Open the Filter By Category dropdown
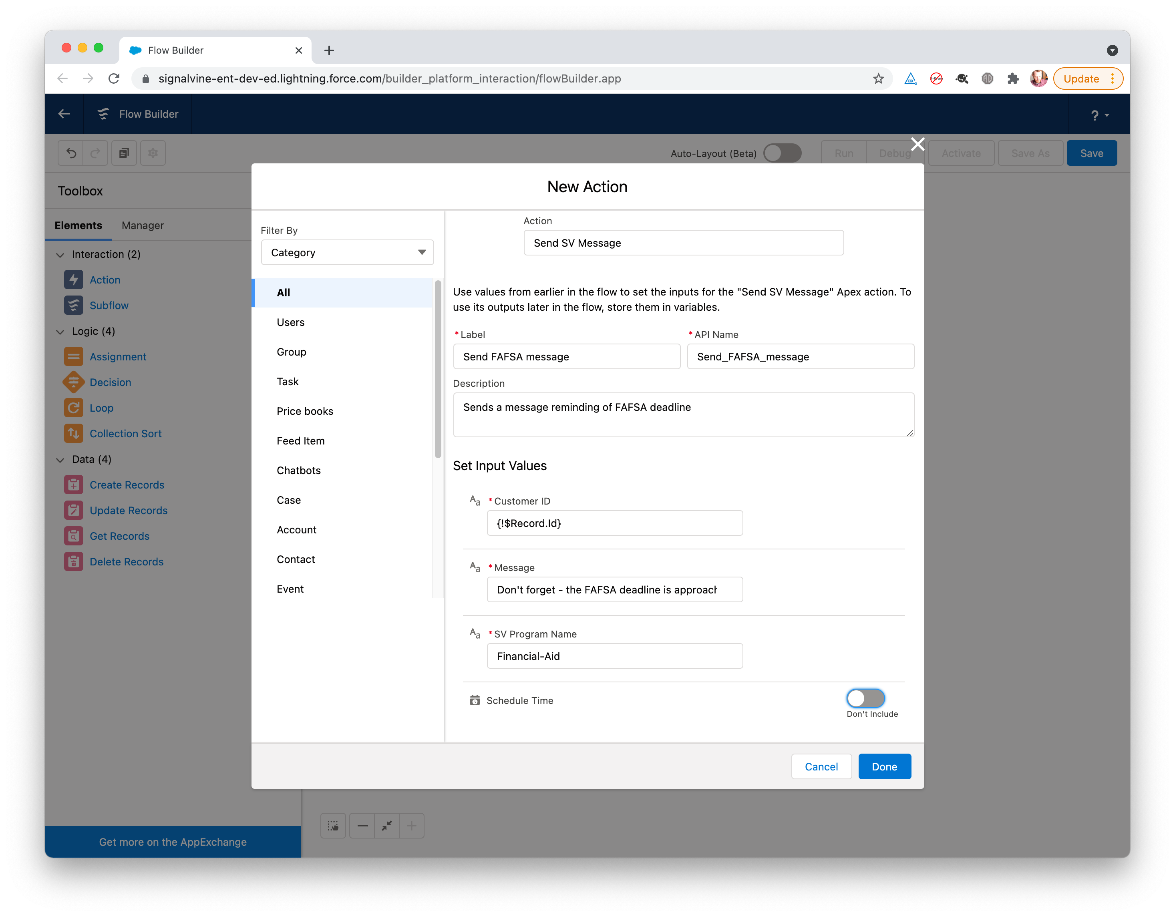This screenshot has width=1175, height=917. 347,252
